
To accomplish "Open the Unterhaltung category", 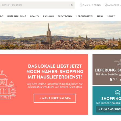I will tap(17, 16).
